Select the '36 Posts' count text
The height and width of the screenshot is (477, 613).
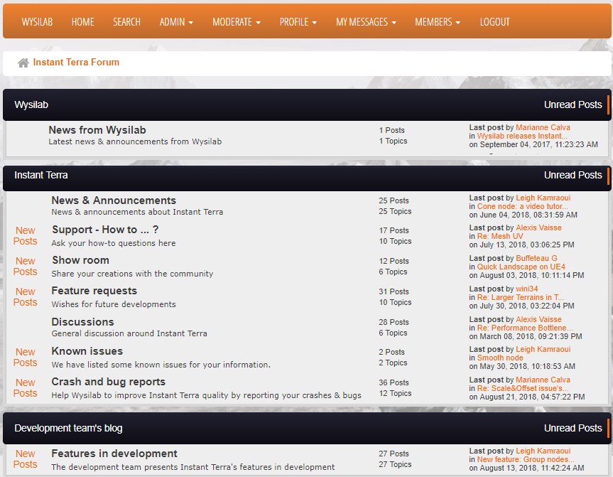394,382
